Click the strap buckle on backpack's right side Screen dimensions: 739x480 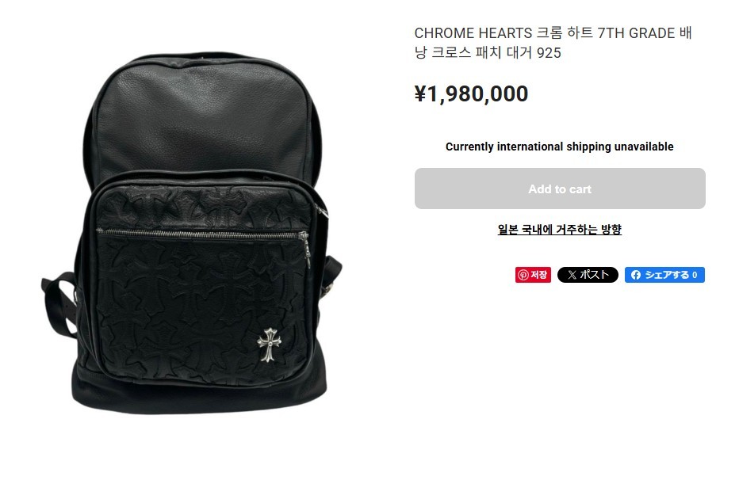(x=329, y=288)
